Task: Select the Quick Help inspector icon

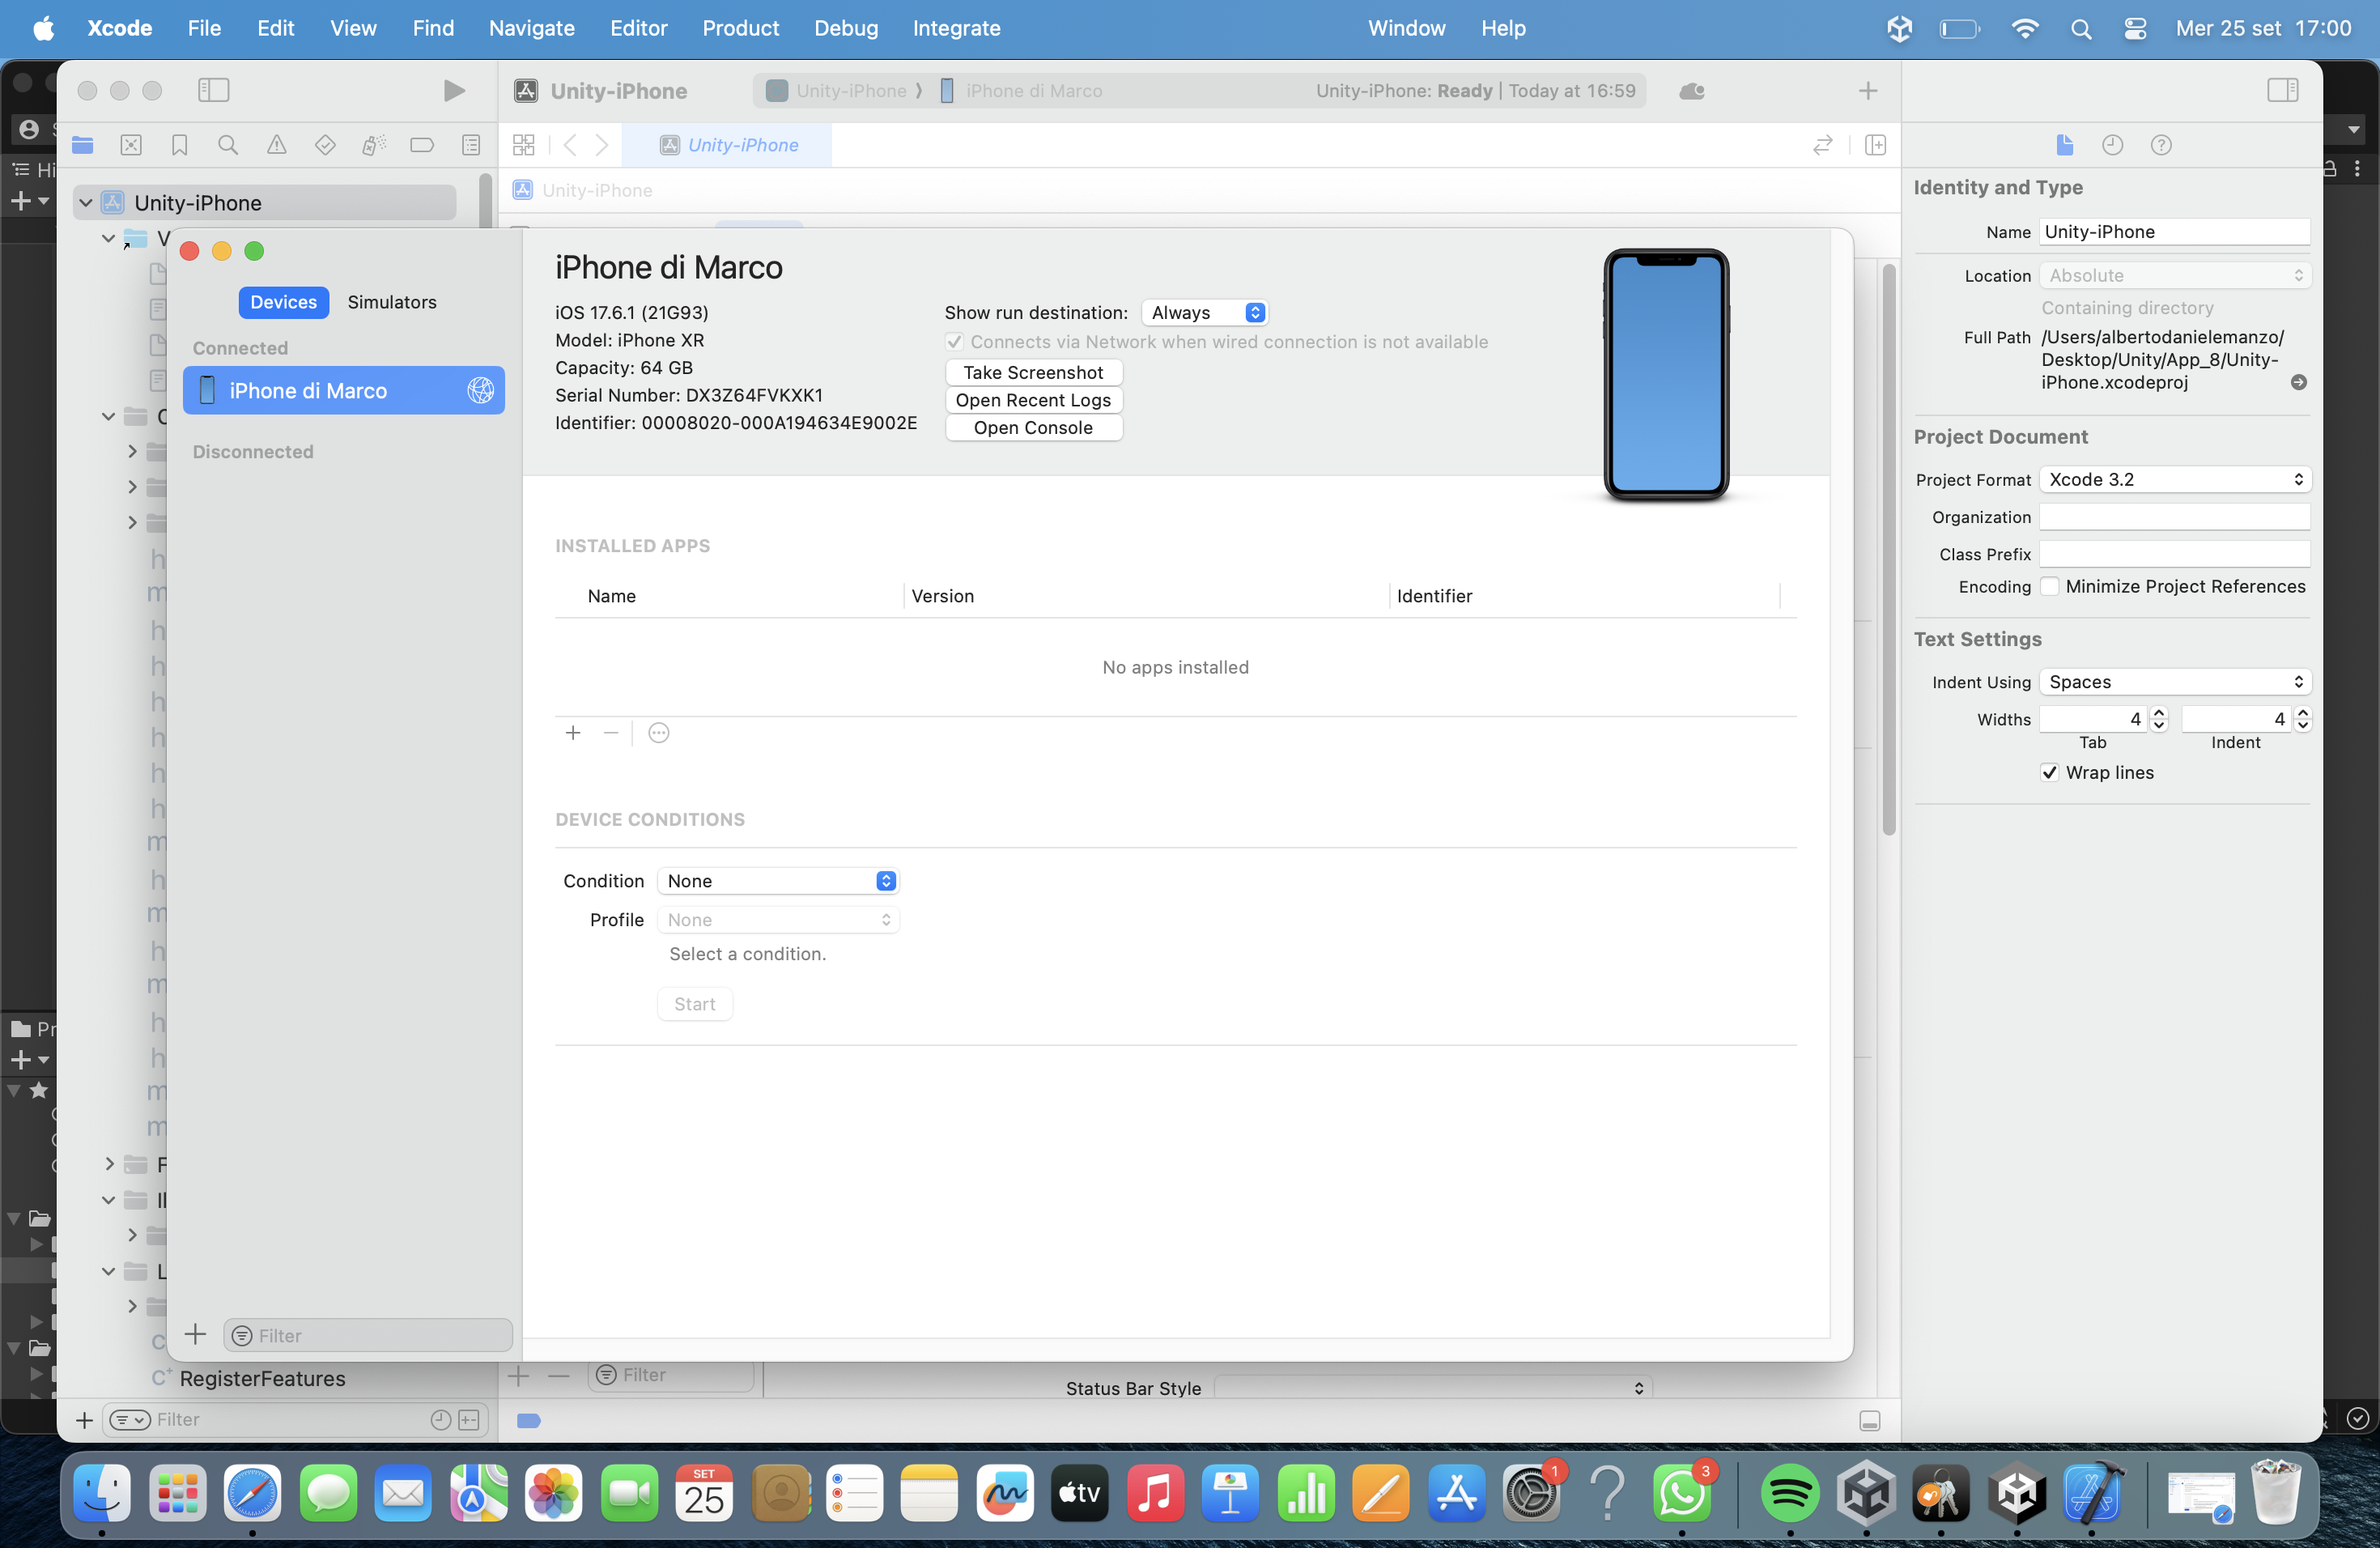Action: [2161, 145]
